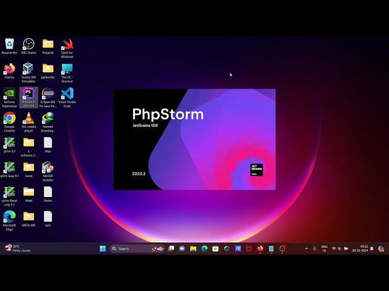Screen dimensions: 389x291
Task: Open the McAfee taskbar icon
Action: 249,249
